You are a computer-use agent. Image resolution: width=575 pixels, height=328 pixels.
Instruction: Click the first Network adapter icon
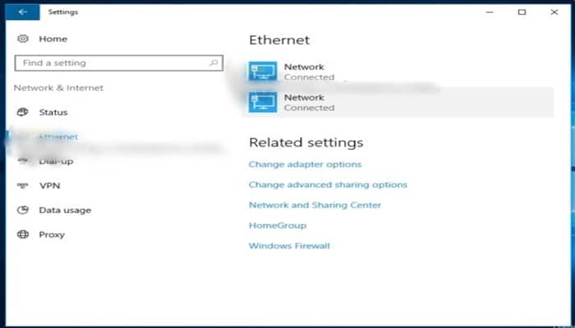pos(263,71)
